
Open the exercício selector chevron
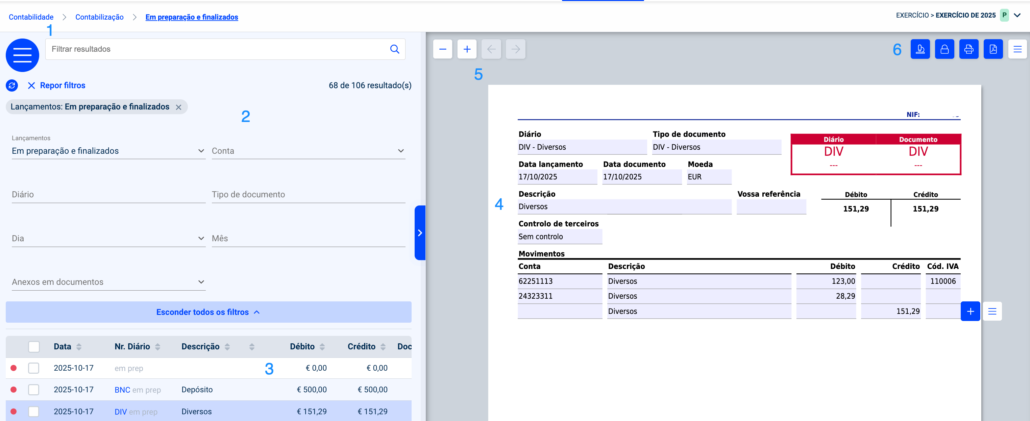pyautogui.click(x=1017, y=15)
